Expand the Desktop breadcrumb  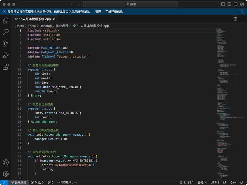(46, 26)
